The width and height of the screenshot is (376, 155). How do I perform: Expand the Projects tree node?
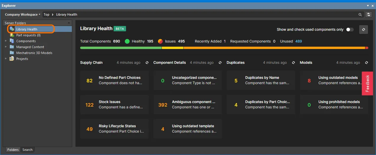(6, 59)
